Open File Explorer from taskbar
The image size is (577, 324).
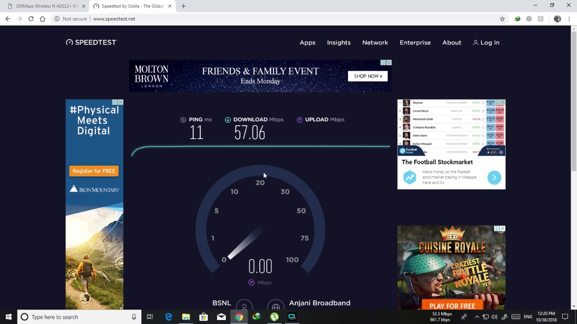186,317
